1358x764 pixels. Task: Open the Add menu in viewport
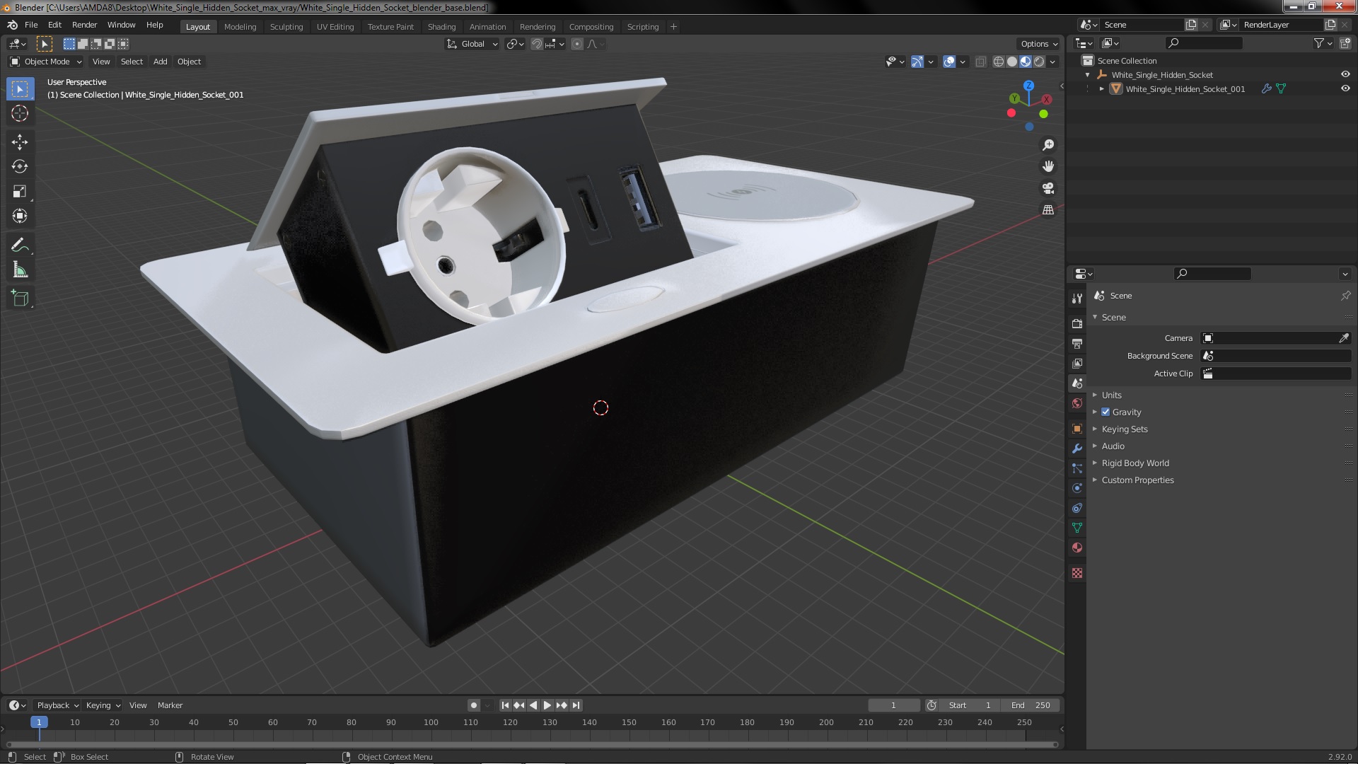click(161, 62)
